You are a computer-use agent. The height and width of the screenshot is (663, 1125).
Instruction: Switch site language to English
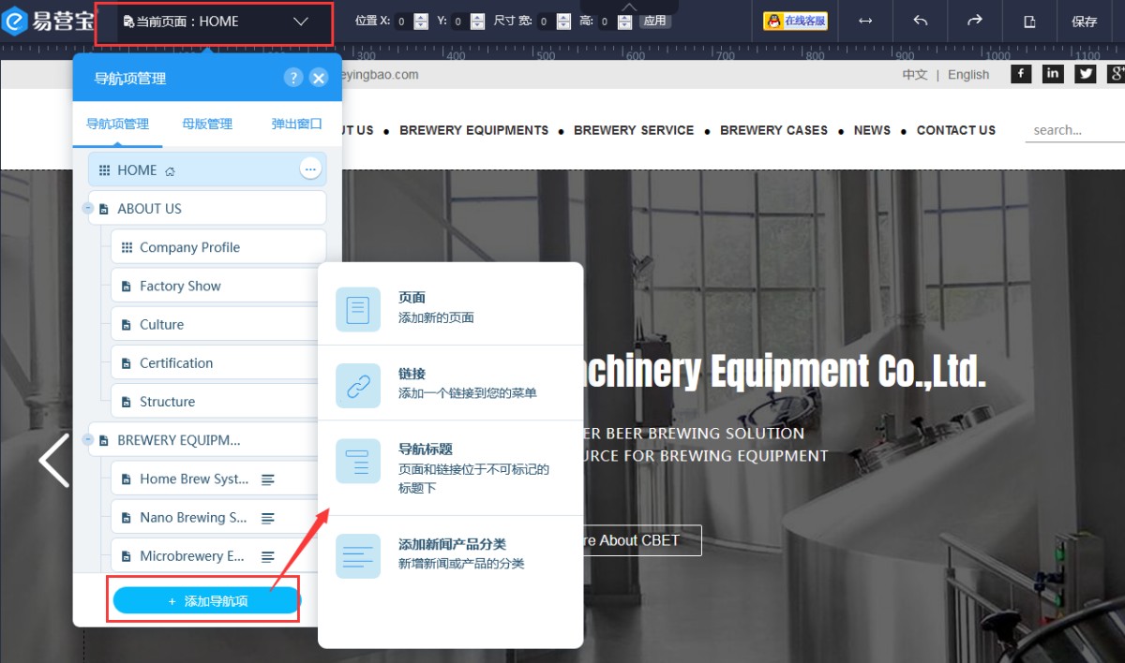(x=968, y=75)
